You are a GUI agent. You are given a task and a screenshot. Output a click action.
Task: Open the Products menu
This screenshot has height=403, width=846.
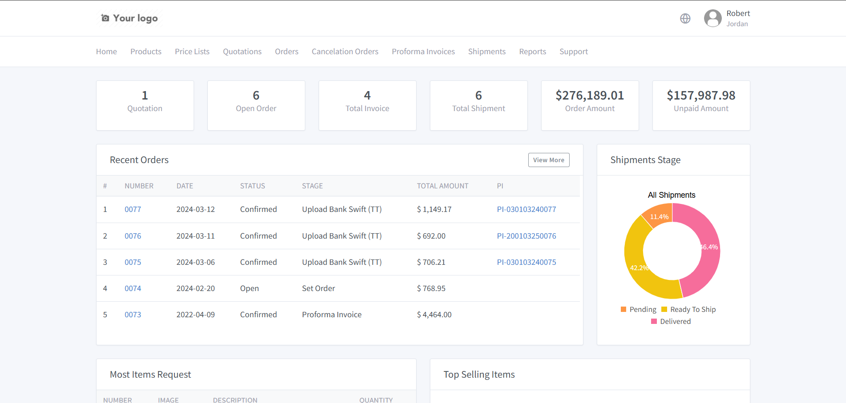(146, 52)
